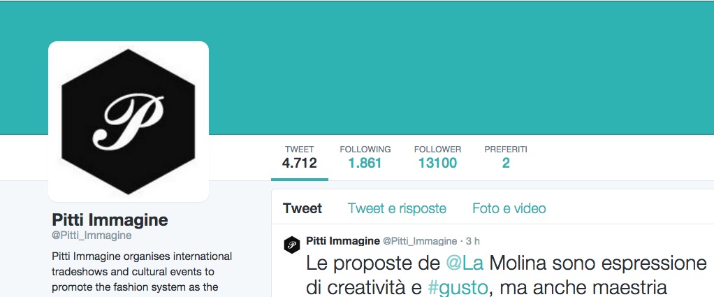
Task: Follow the @La mention in the tweet
Action: 465,263
